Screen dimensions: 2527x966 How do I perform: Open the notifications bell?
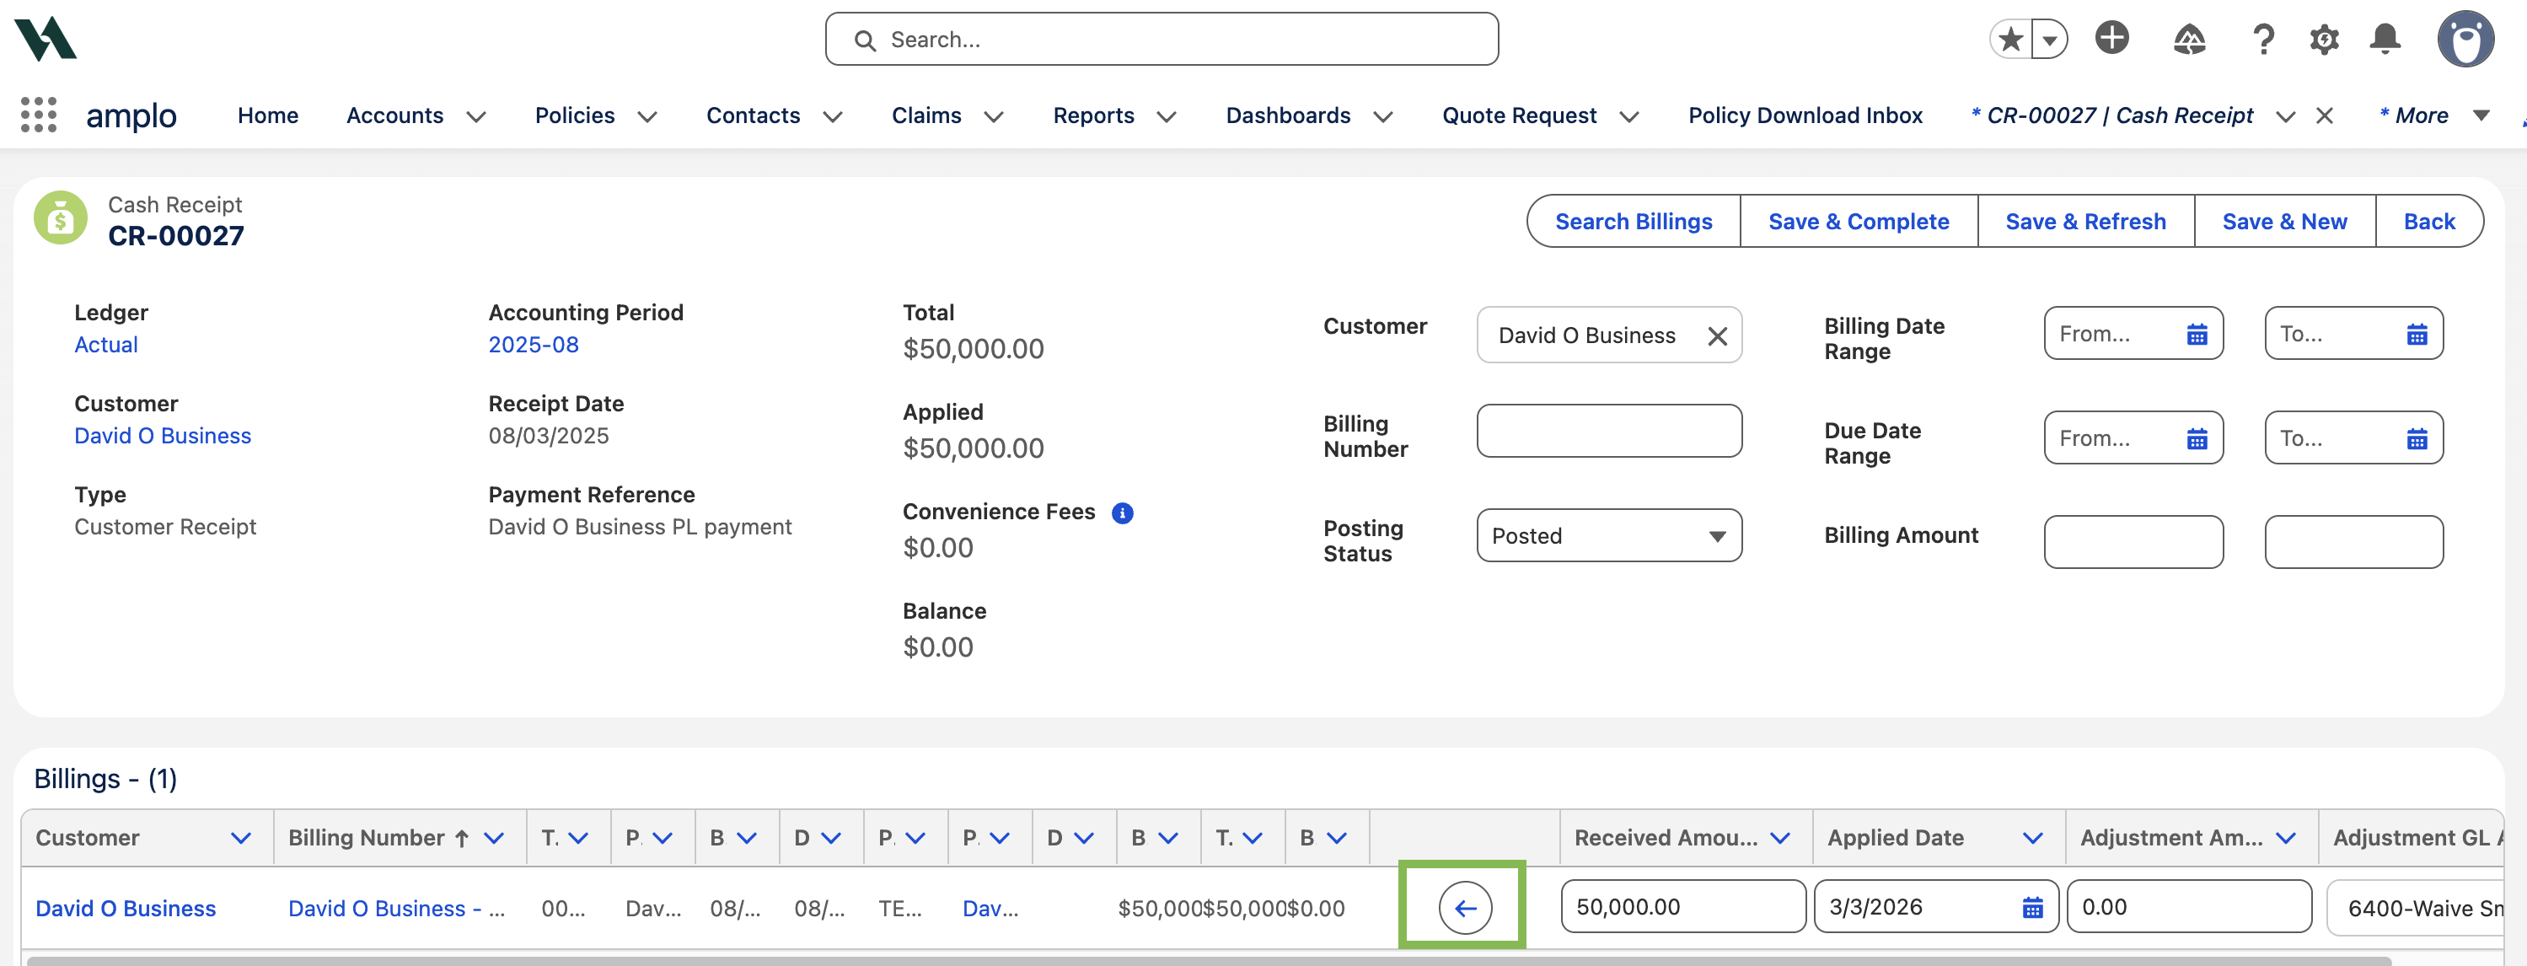(2385, 38)
